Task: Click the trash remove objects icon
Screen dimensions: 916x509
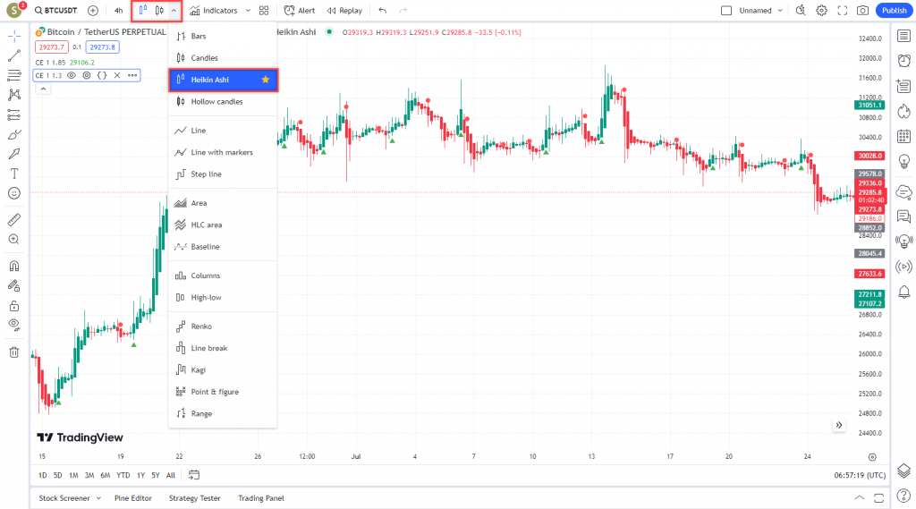Action: tap(14, 352)
